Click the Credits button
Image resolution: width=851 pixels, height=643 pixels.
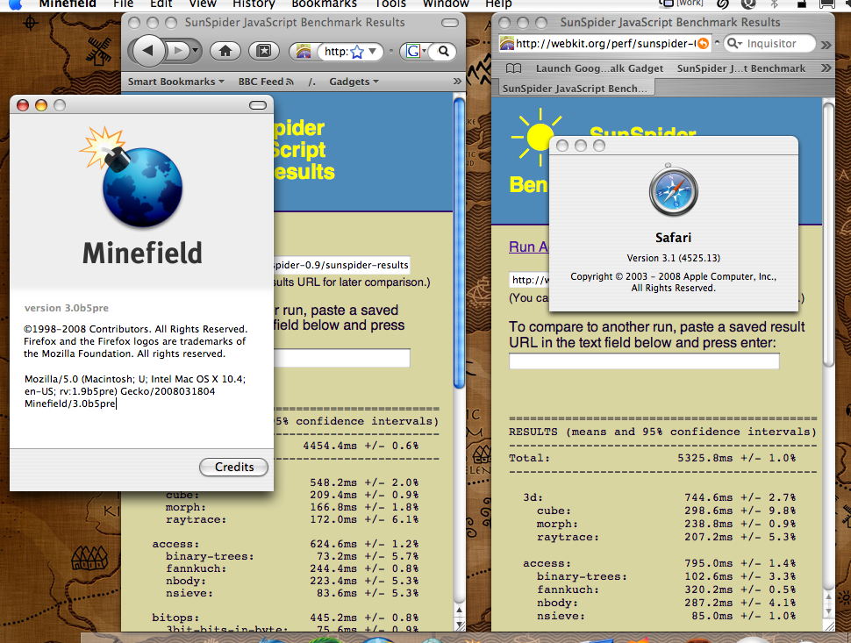coord(234,468)
